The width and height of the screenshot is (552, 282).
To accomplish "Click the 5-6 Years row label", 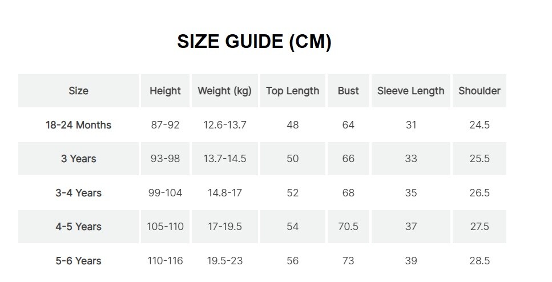I will pyautogui.click(x=78, y=261).
